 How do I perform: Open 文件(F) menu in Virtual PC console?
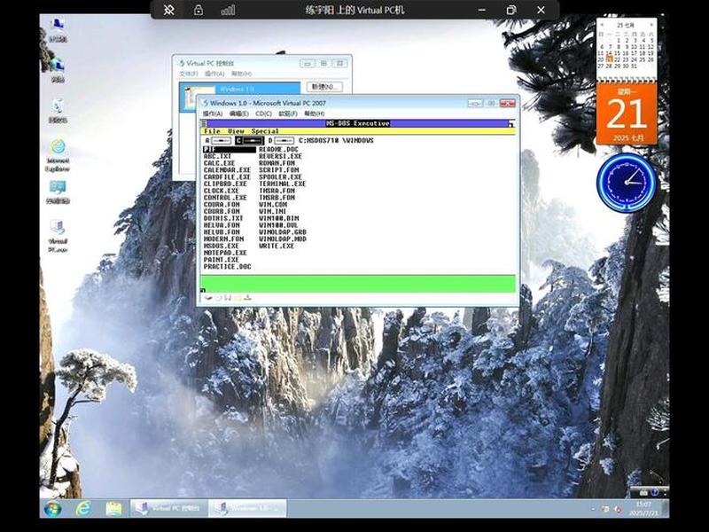pos(189,74)
